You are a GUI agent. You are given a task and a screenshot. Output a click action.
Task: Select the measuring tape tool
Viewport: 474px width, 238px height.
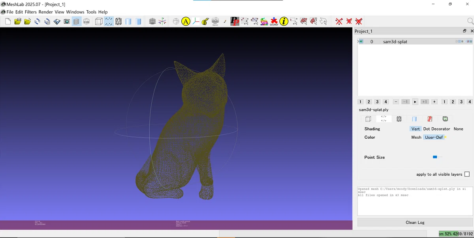205,22
